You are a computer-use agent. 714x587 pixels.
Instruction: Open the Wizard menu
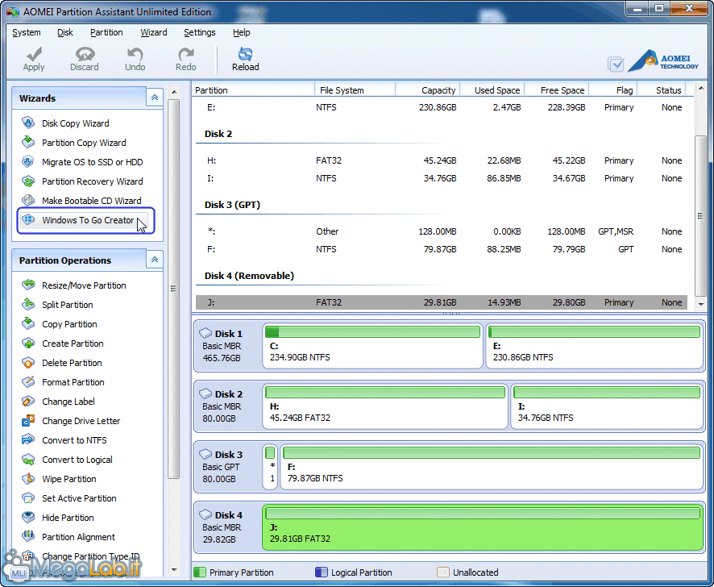(153, 32)
